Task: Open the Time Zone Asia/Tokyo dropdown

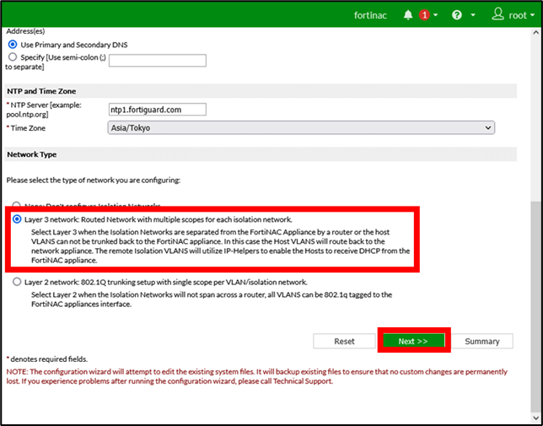Action: click(301, 128)
